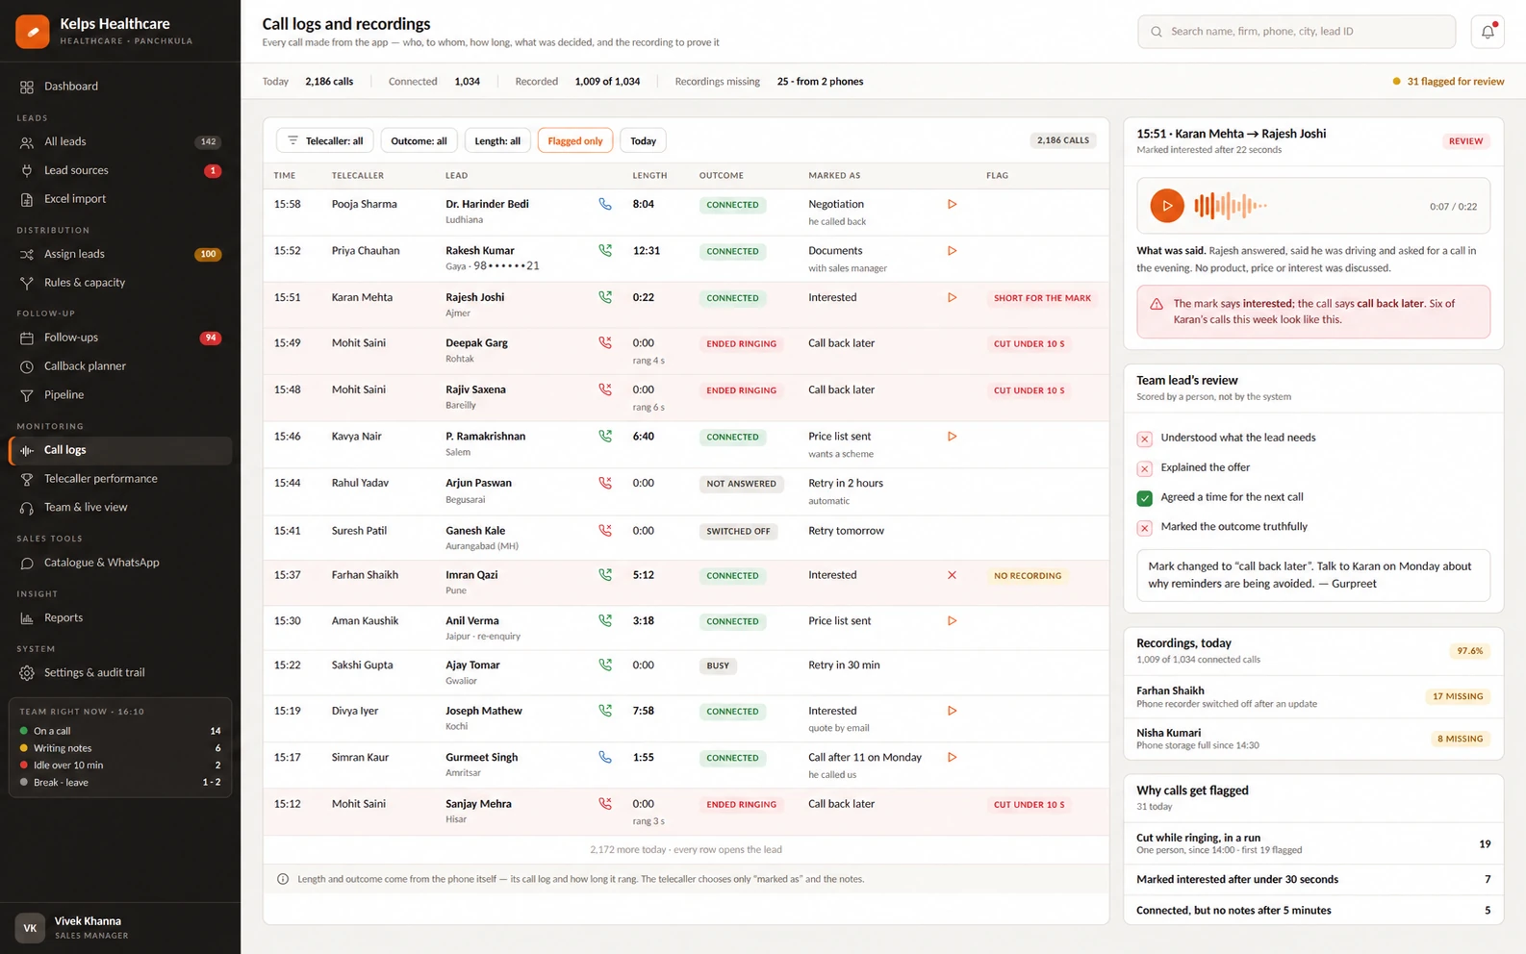Open the Pipeline page

(120, 395)
